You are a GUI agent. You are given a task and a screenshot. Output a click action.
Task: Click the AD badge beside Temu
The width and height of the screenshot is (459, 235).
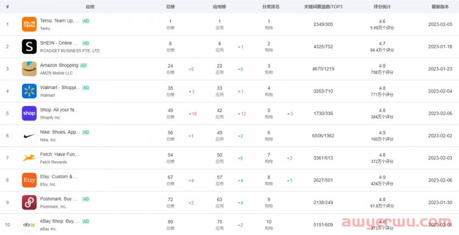pos(85,21)
